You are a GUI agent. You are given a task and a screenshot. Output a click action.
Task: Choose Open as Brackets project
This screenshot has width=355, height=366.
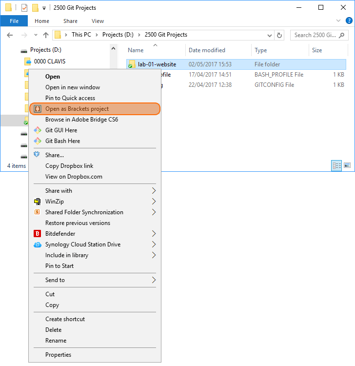95,109
